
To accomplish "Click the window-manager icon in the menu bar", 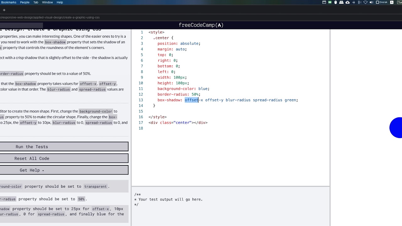I will point(324,2).
